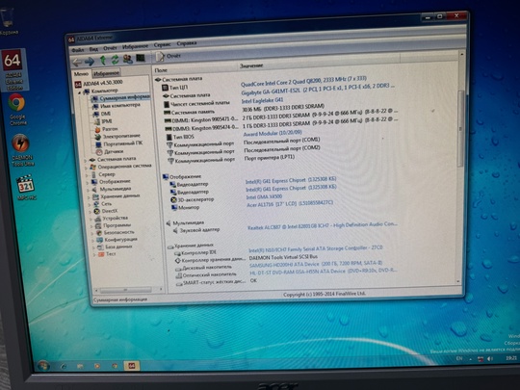520x390 pixels.
Task: Click the green Refresh toolbar icon
Action: 116,60
